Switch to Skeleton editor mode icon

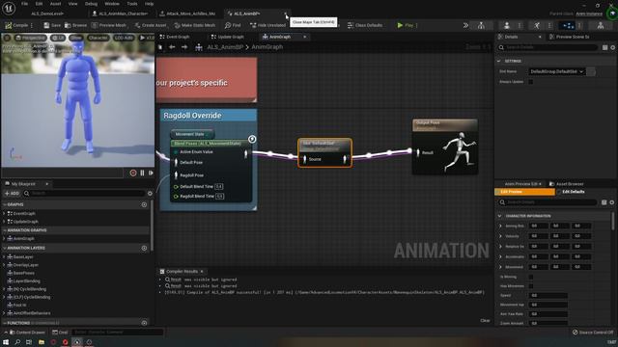coord(481,26)
